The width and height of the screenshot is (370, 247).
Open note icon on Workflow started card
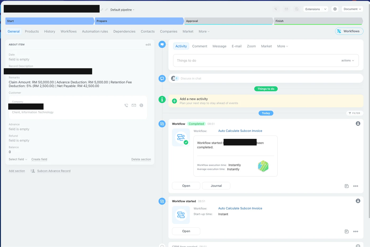click(347, 232)
